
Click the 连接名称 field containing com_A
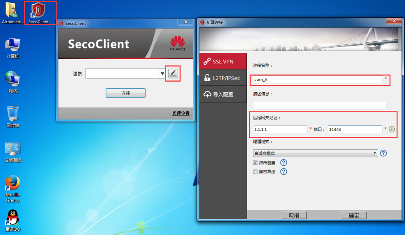(318, 80)
